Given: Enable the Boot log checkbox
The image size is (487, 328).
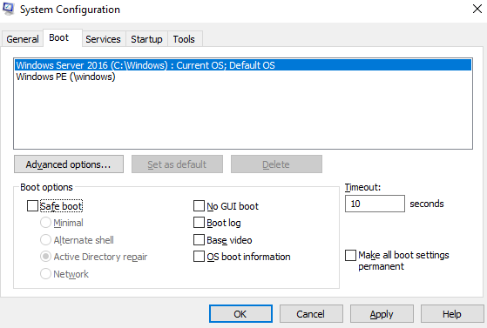Looking at the screenshot, I should click(199, 223).
